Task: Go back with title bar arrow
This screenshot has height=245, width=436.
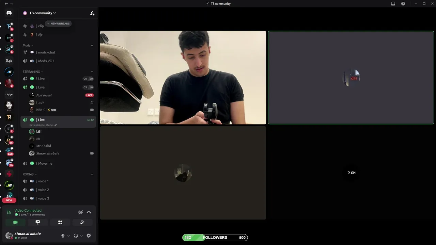Action: [x=6, y=3]
